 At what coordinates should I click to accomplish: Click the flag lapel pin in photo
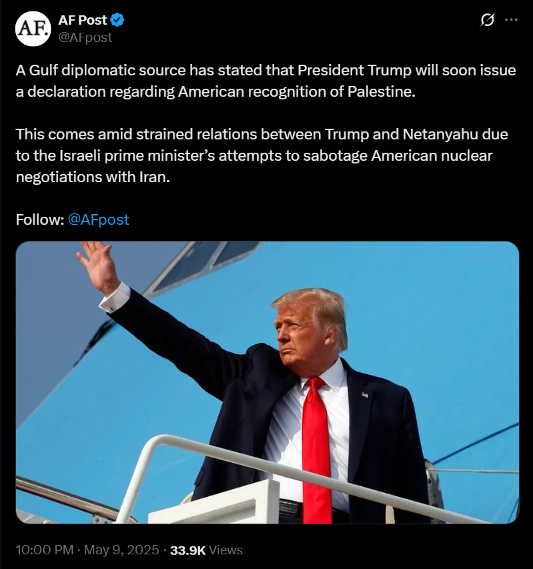[x=365, y=394]
